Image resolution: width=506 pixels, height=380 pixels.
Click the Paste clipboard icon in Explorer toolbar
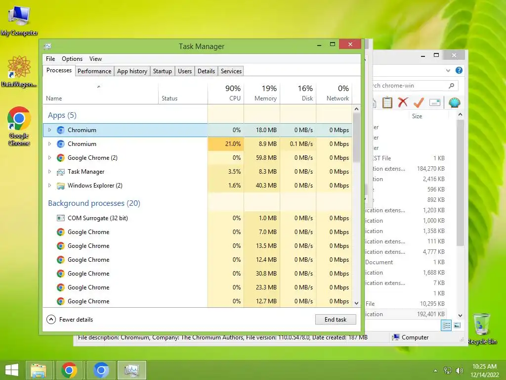(x=387, y=103)
